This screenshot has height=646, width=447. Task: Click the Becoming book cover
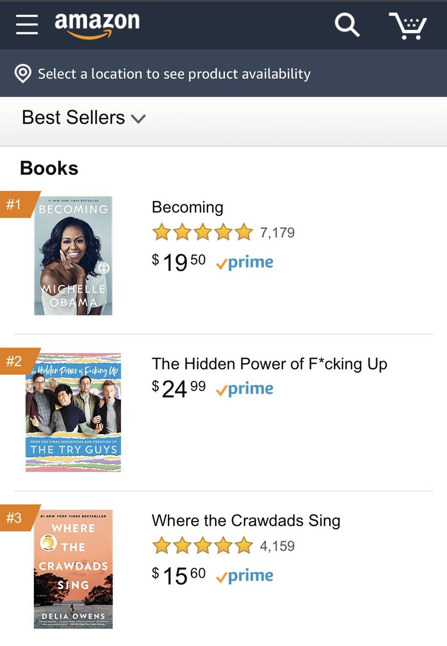click(x=73, y=256)
